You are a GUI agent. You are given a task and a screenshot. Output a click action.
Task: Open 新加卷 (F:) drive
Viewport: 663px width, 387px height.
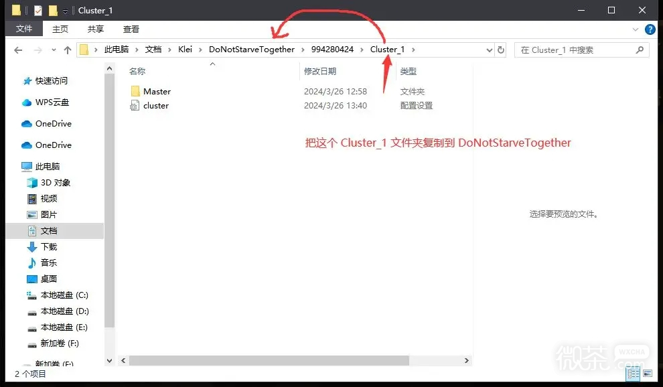(60, 343)
